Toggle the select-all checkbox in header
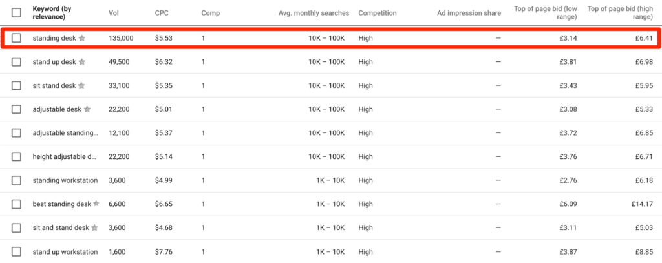The image size is (662, 263). tap(16, 12)
